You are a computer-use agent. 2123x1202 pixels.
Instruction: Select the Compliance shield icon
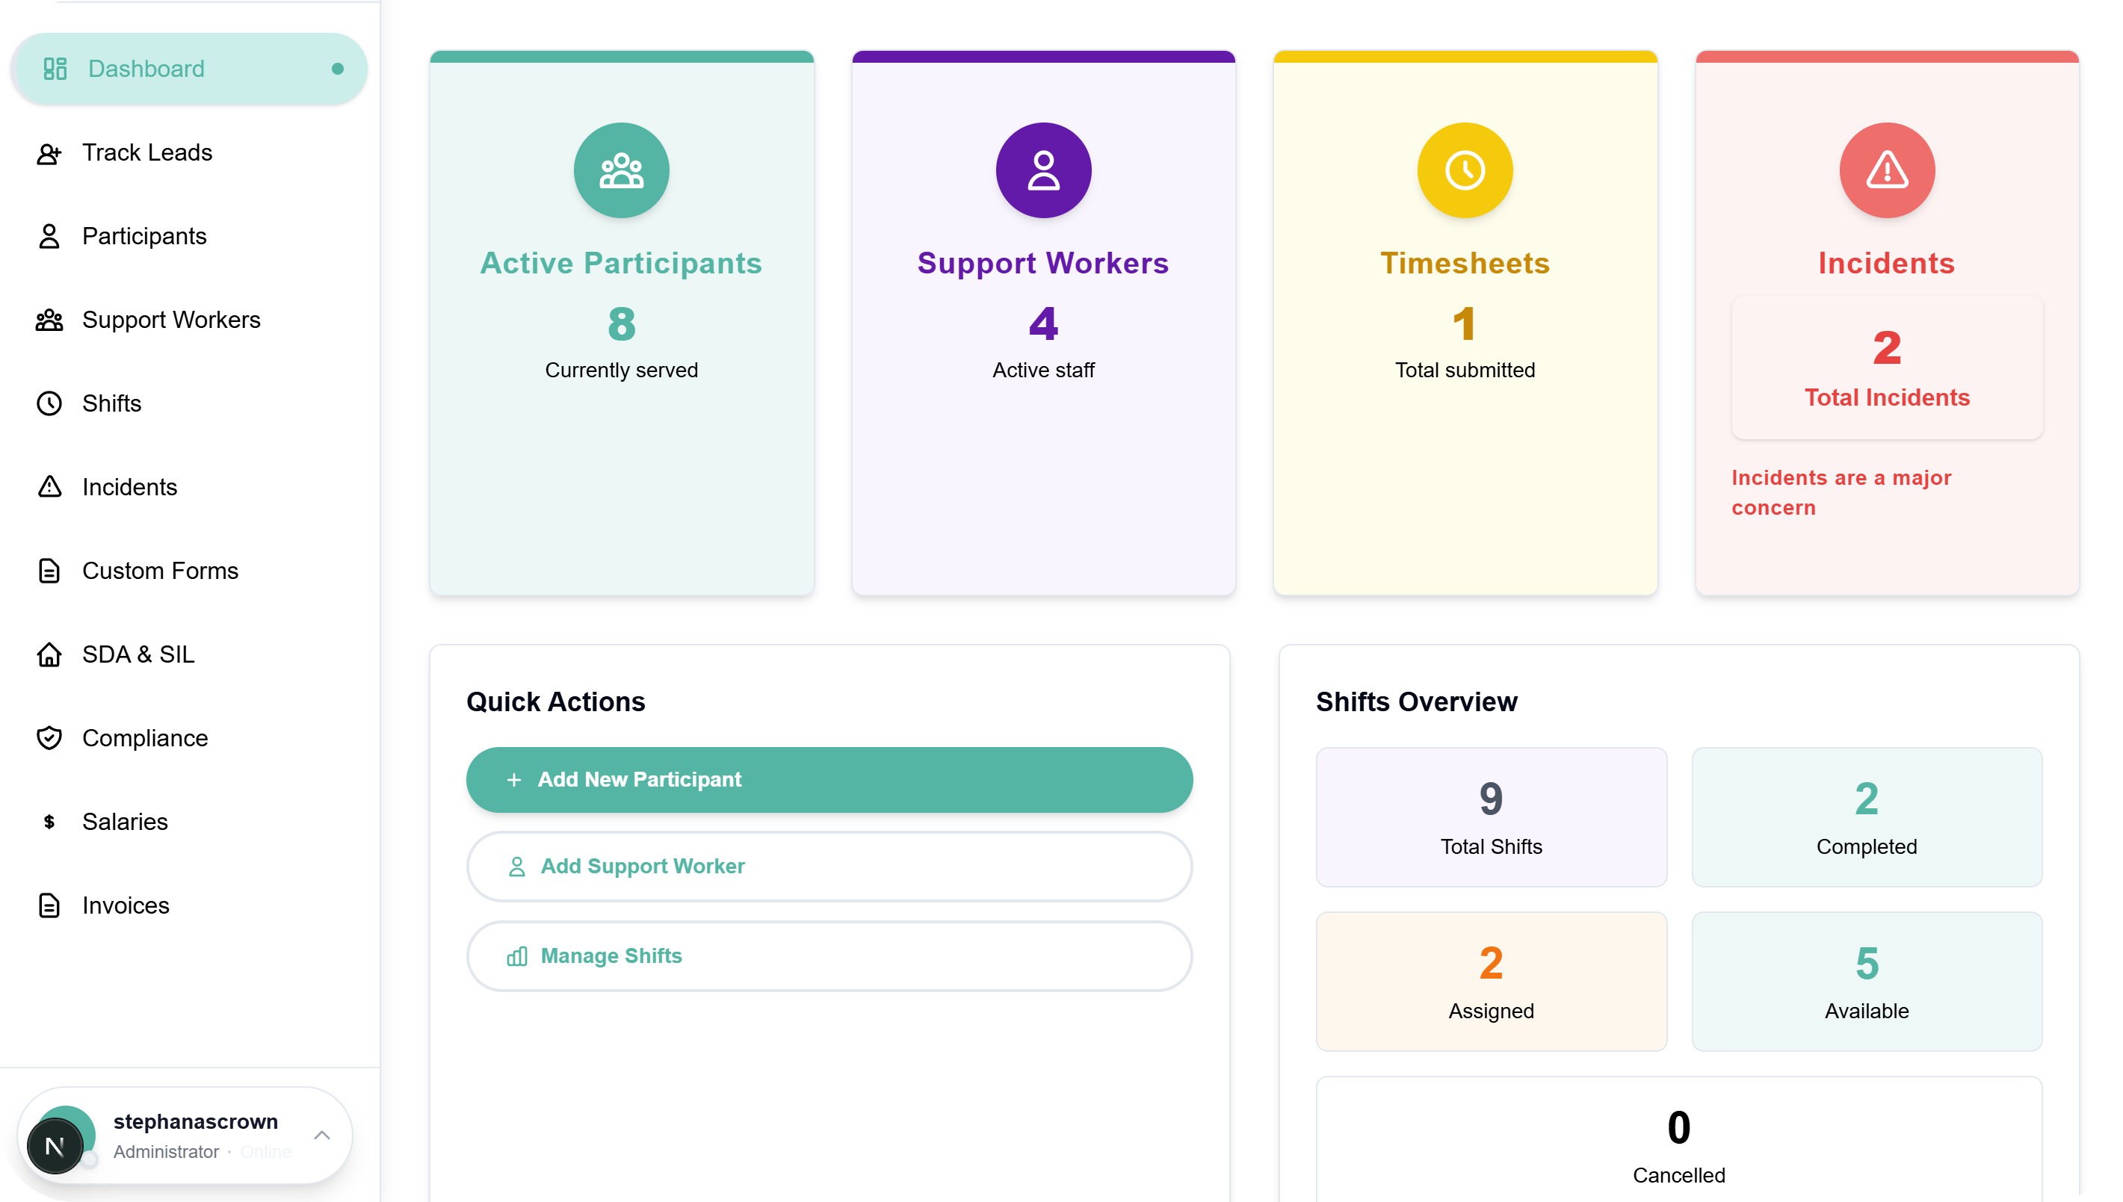tap(49, 739)
